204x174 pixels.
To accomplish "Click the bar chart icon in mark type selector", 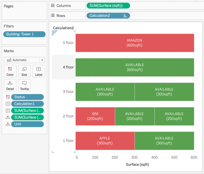I will (x=9, y=60).
